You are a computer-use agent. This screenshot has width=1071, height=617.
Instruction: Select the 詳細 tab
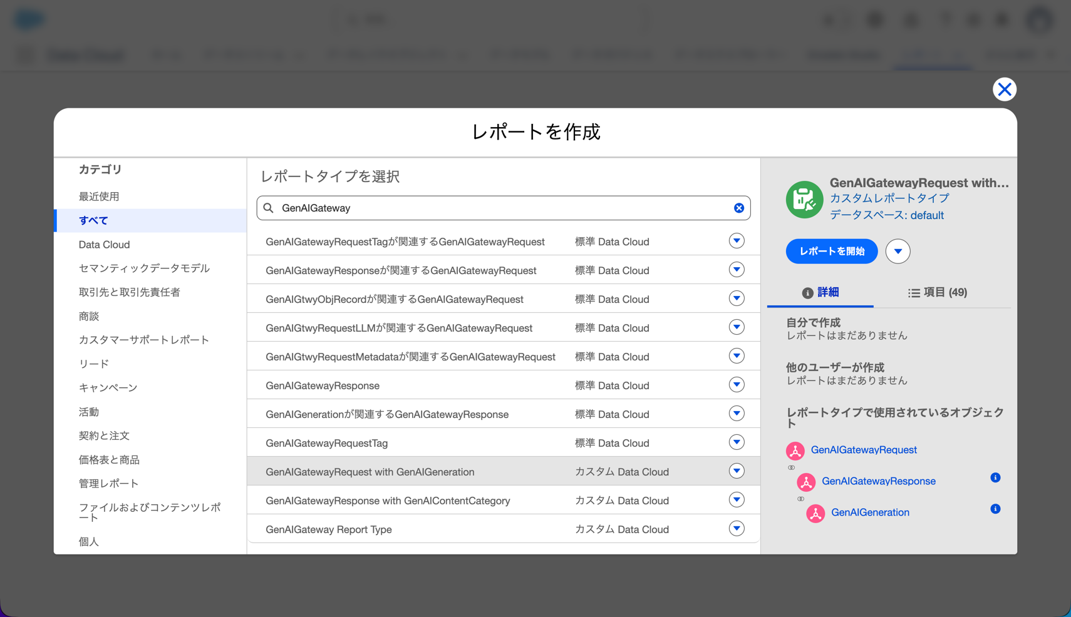coord(820,292)
